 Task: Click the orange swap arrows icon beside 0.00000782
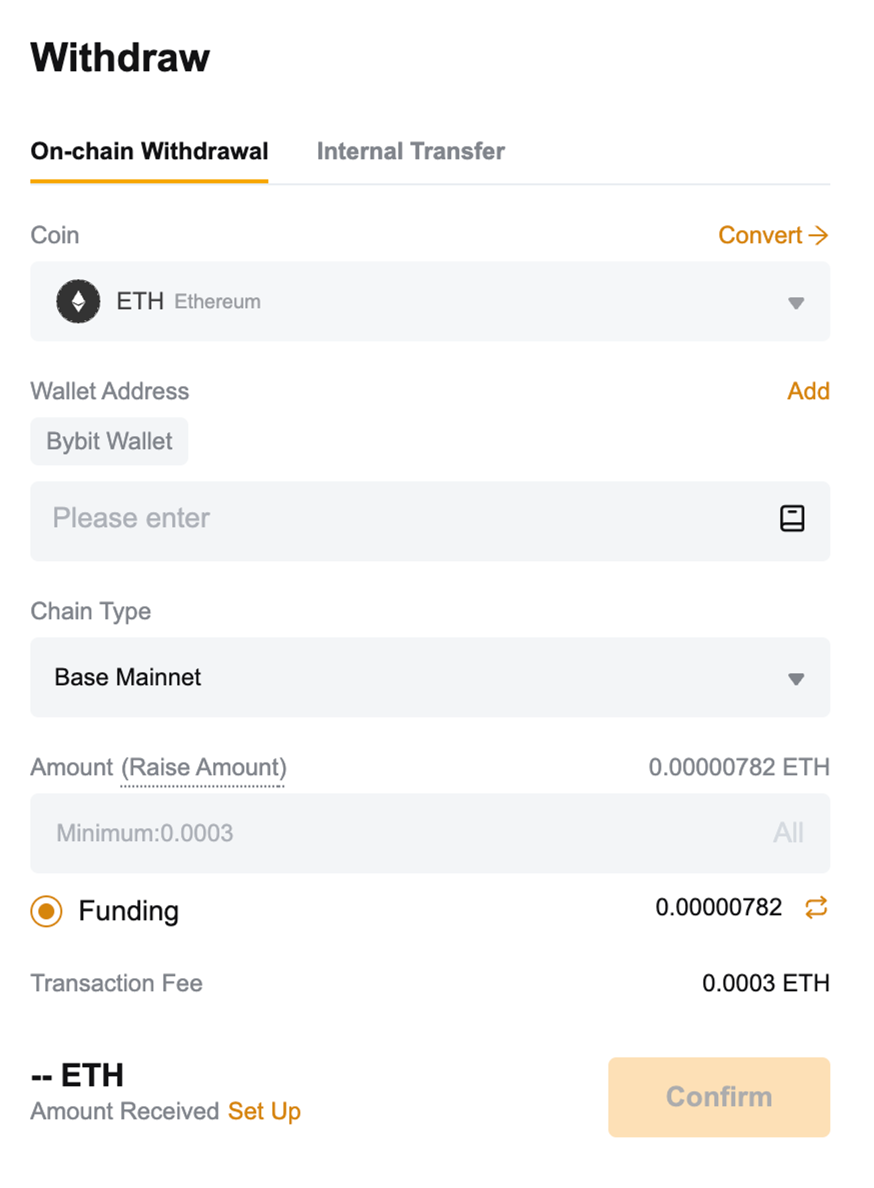coord(816,908)
